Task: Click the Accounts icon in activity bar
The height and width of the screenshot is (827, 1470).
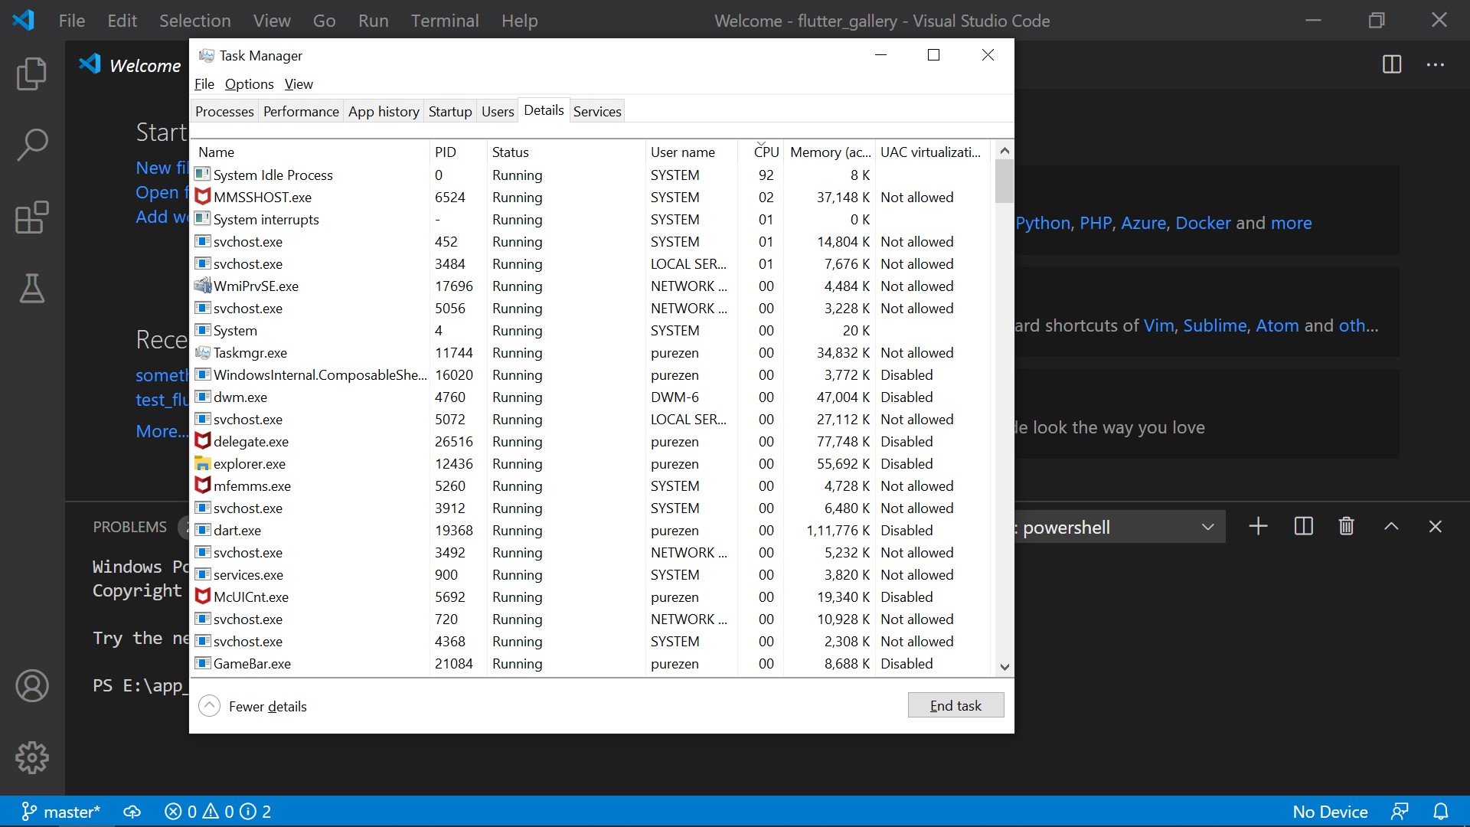Action: pos(31,685)
